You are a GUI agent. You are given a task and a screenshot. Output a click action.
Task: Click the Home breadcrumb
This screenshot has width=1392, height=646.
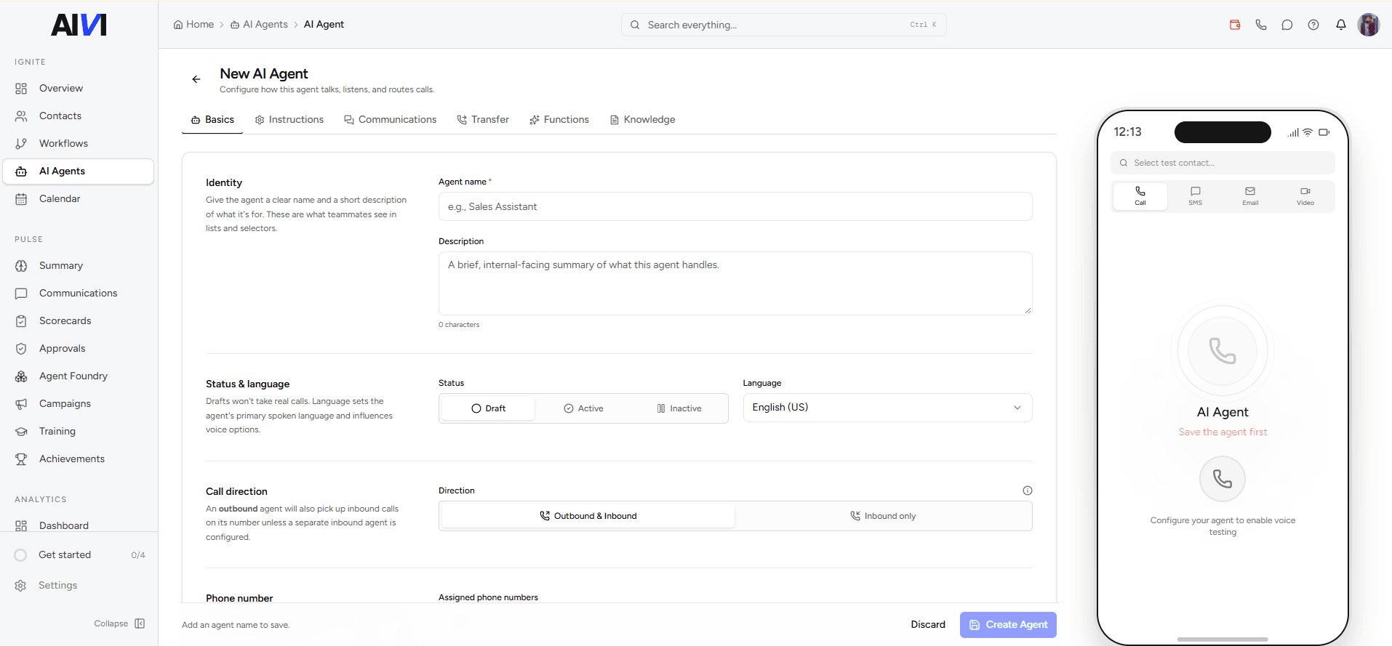click(x=193, y=25)
